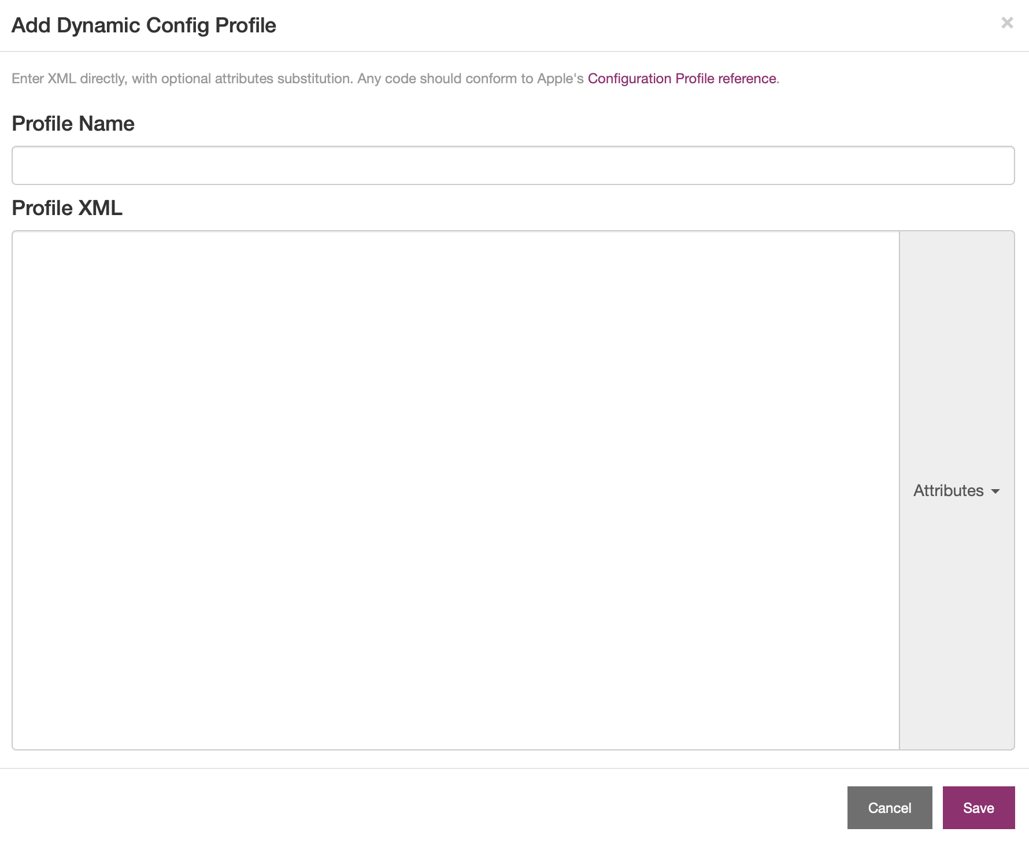Click the "Enter XML directly" help text
This screenshot has width=1029, height=843.
tap(69, 79)
